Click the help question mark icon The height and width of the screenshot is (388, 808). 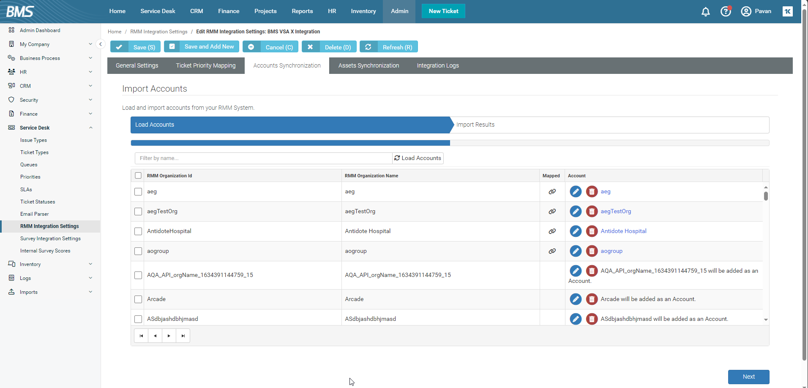click(x=726, y=11)
